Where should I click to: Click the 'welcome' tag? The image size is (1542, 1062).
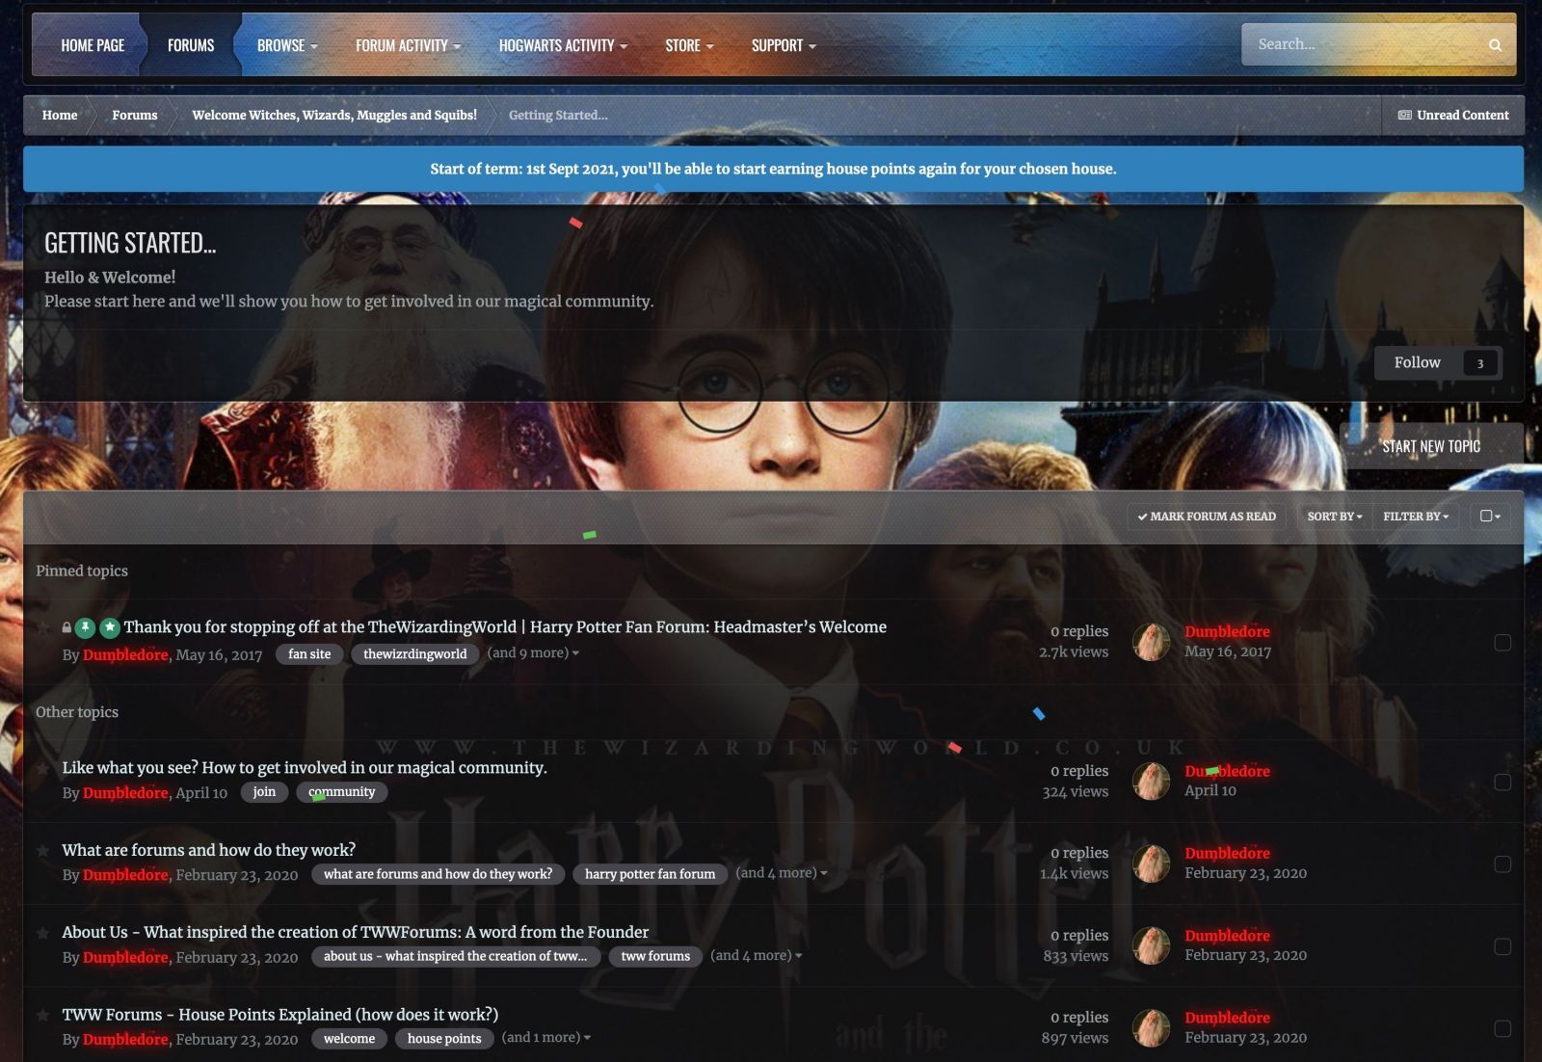pyautogui.click(x=350, y=1039)
